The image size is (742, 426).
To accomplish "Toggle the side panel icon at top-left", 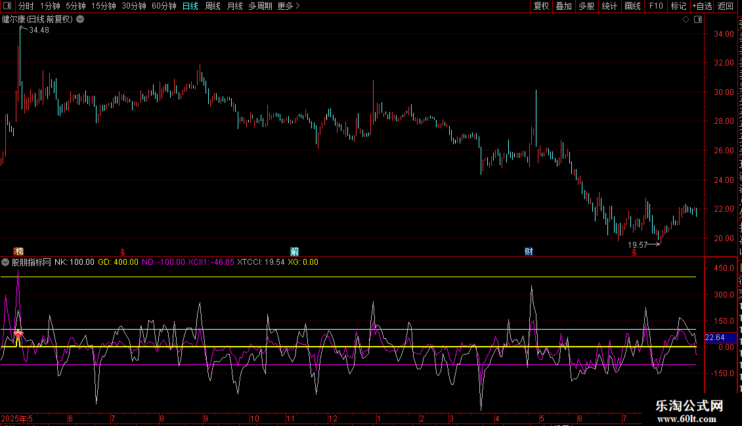I will click(x=7, y=6).
